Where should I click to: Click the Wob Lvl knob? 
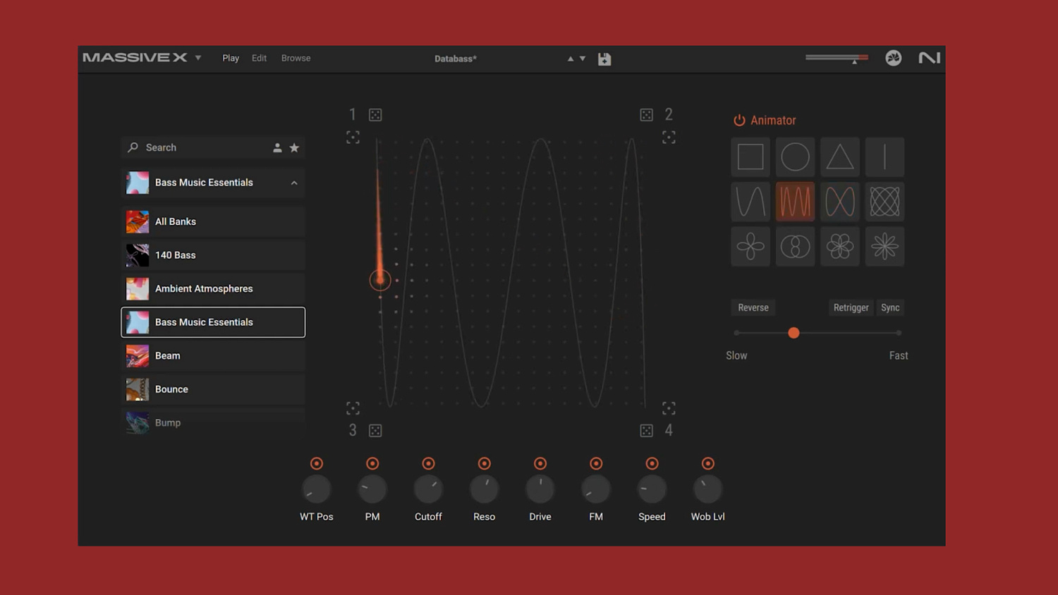(708, 489)
